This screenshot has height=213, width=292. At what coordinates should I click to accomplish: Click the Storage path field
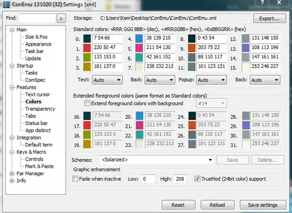point(175,18)
